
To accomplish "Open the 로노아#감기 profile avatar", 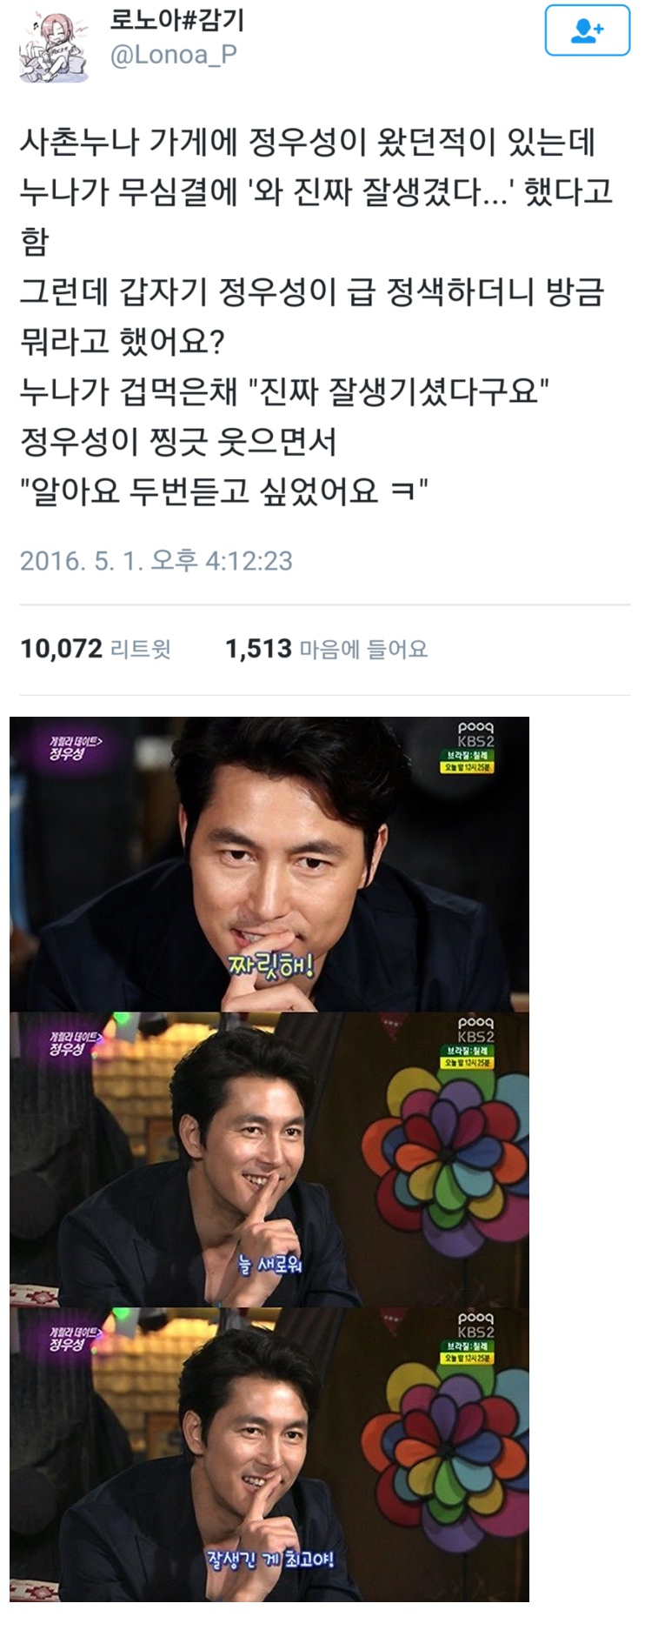I will point(54,50).
